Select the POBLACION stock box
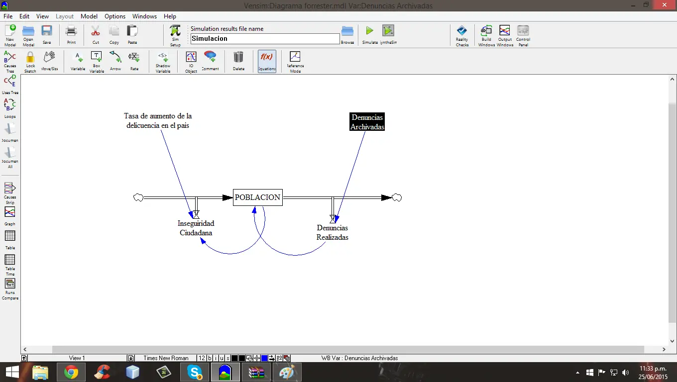 258,197
